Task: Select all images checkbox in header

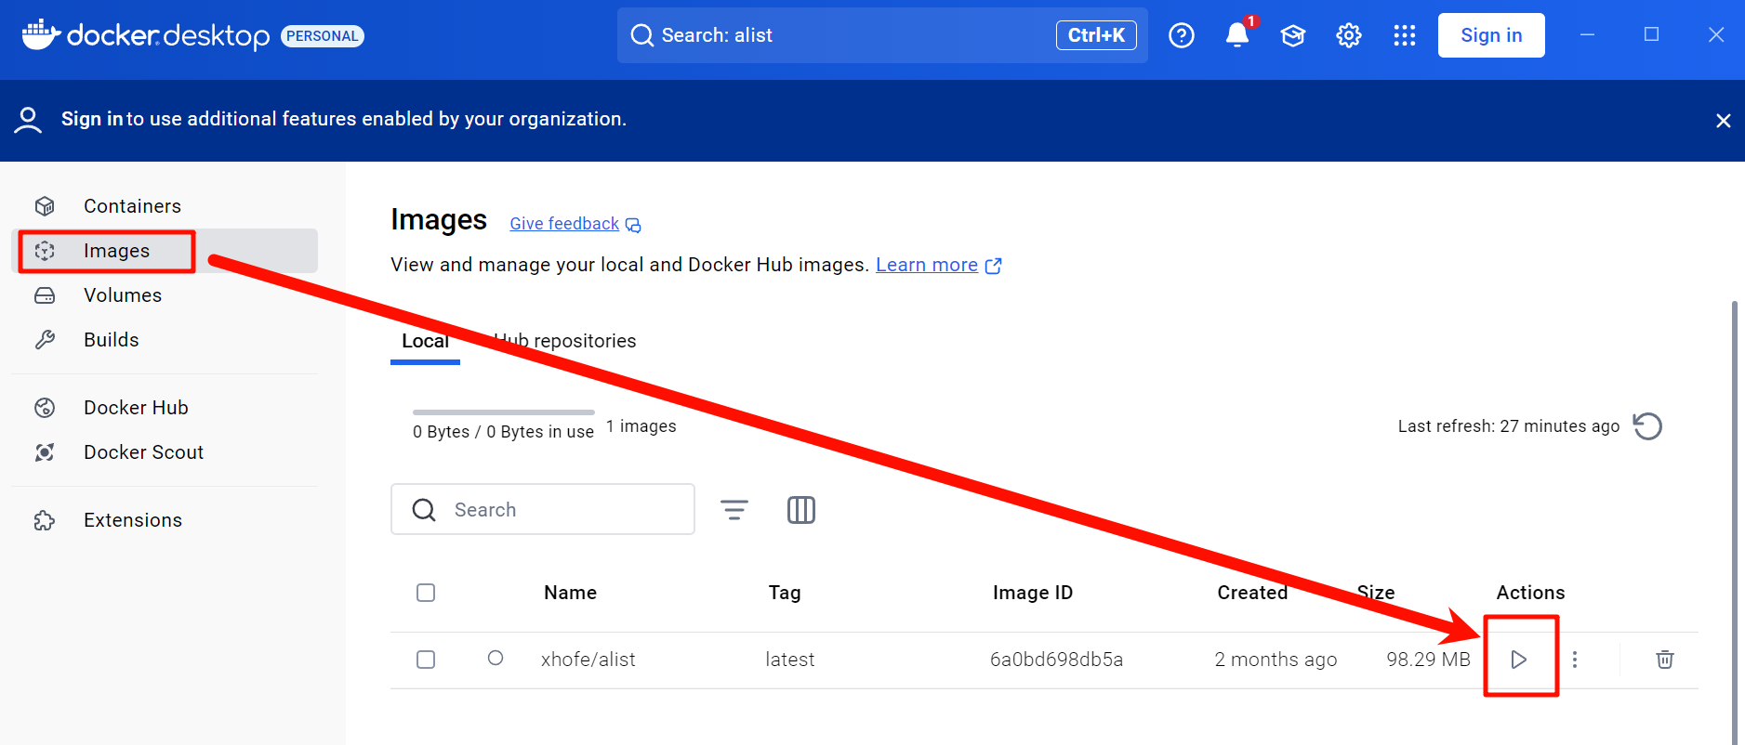Action: (426, 593)
